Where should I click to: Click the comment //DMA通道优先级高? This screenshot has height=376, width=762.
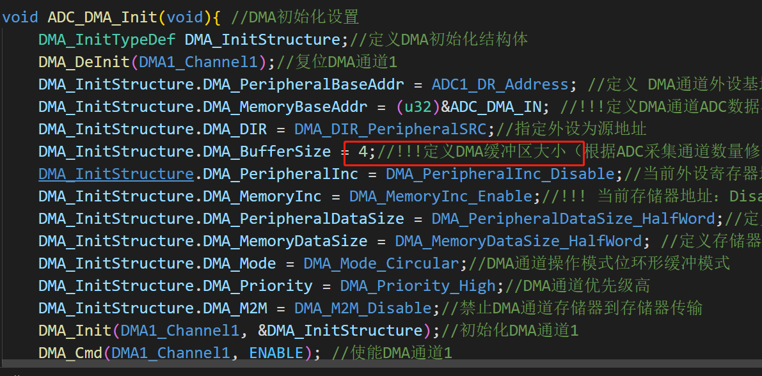[577, 286]
